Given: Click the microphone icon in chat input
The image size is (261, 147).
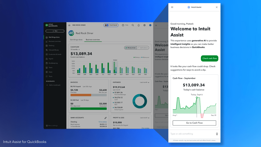Looking at the screenshot, I should tap(217, 134).
